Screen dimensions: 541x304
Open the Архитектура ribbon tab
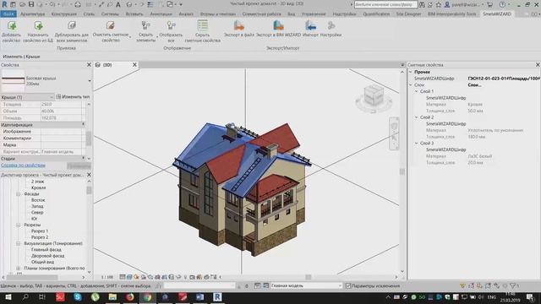(32, 14)
